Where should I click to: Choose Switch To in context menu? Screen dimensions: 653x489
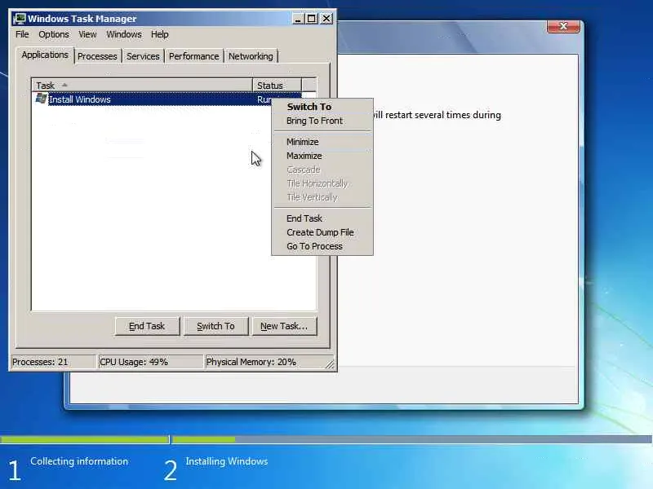coord(322,107)
